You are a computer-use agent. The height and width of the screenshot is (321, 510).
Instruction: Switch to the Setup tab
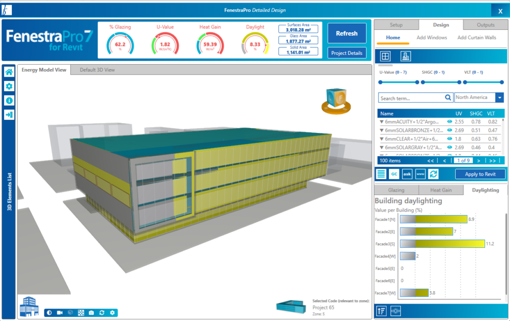click(396, 25)
